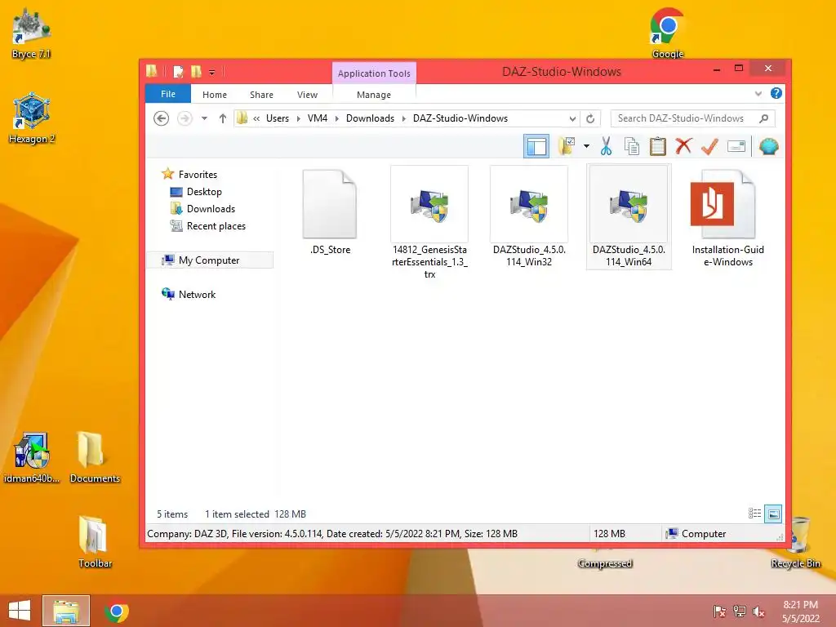Click DAZ-Studio-Windows in address breadcrumb
This screenshot has width=836, height=627.
pyautogui.click(x=460, y=118)
